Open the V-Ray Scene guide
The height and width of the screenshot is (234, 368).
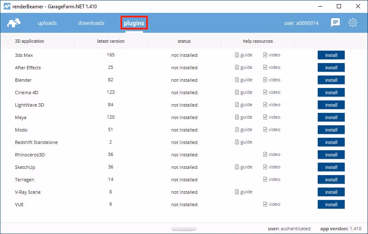244,192
